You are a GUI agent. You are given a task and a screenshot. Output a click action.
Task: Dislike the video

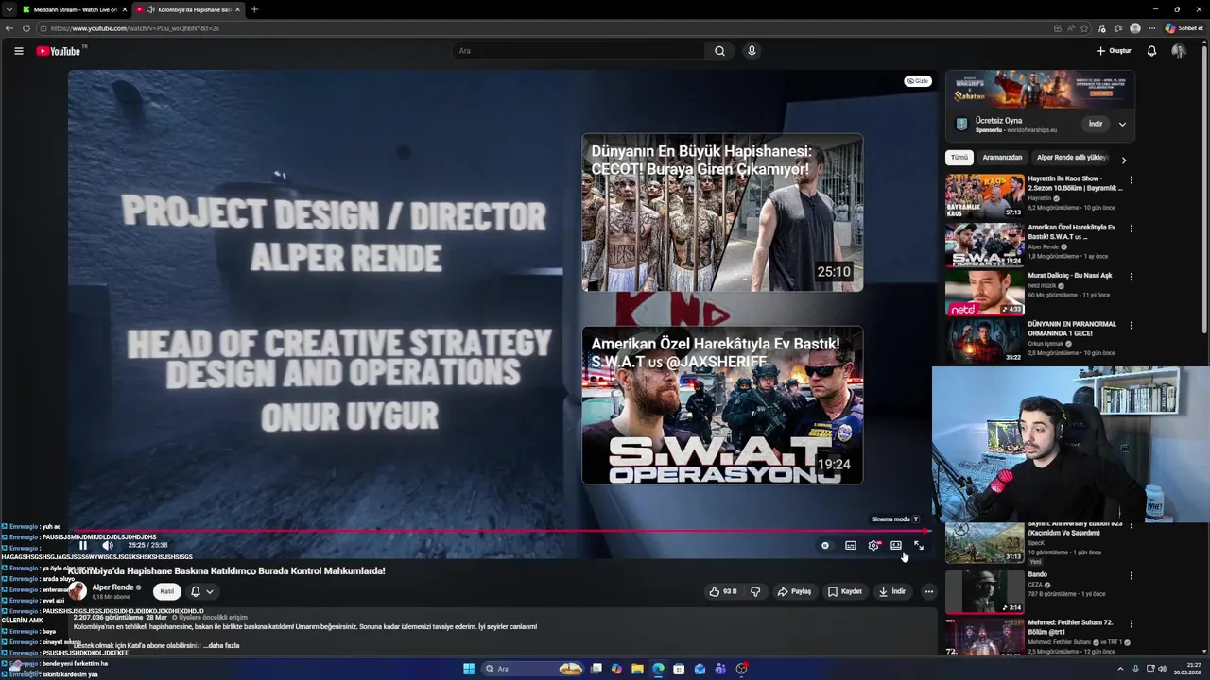pyautogui.click(x=755, y=591)
